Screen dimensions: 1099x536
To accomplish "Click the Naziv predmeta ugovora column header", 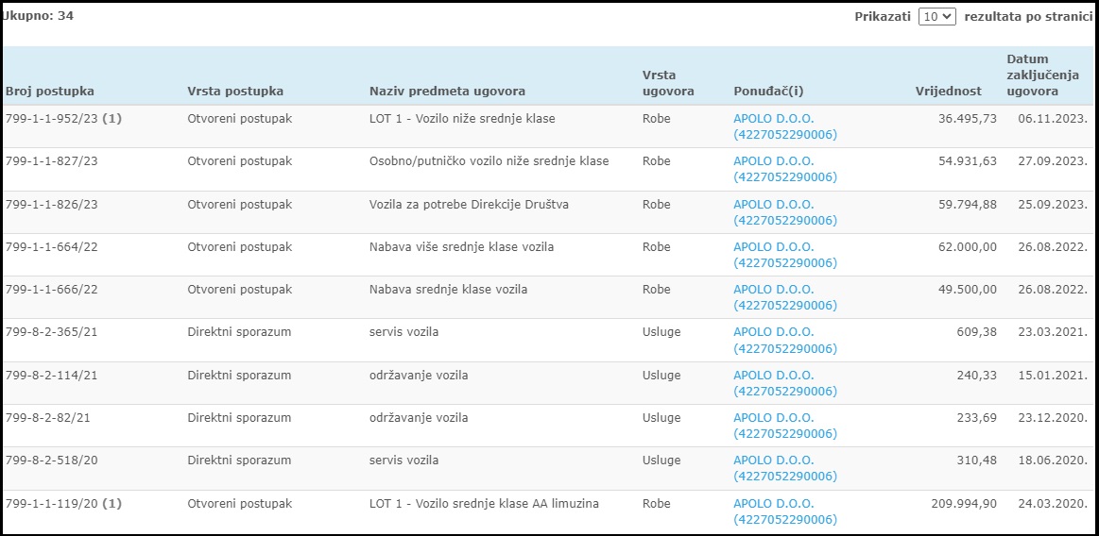I will coord(447,91).
